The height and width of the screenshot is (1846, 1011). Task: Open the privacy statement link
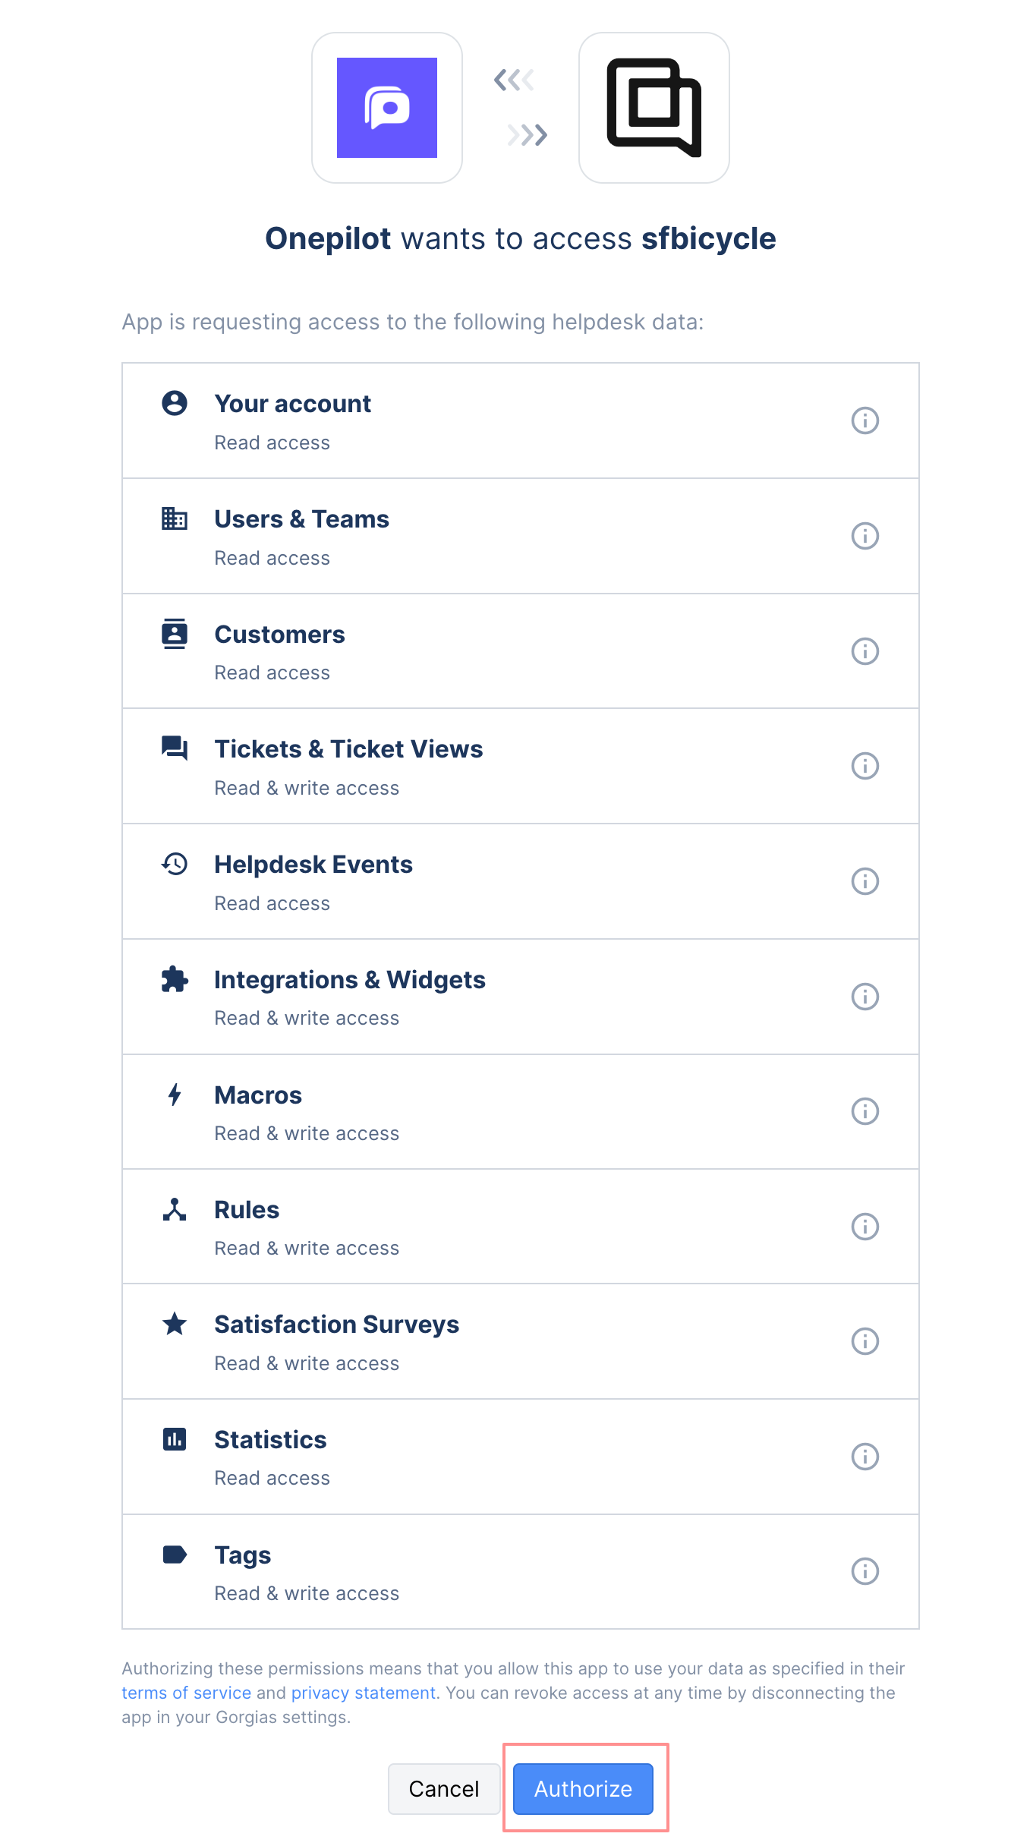tap(363, 1693)
